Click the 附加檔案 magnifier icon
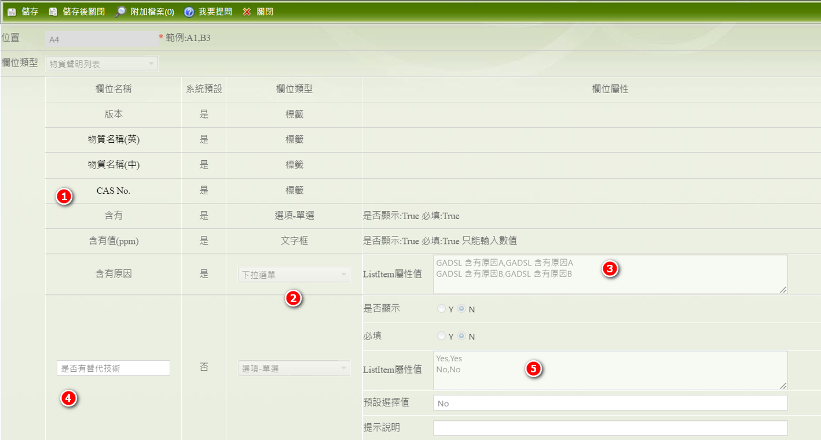The width and height of the screenshot is (821, 440). pos(120,12)
